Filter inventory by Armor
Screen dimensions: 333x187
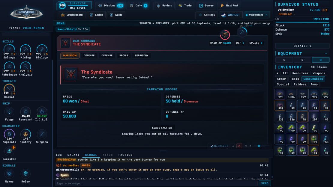click(x=281, y=79)
